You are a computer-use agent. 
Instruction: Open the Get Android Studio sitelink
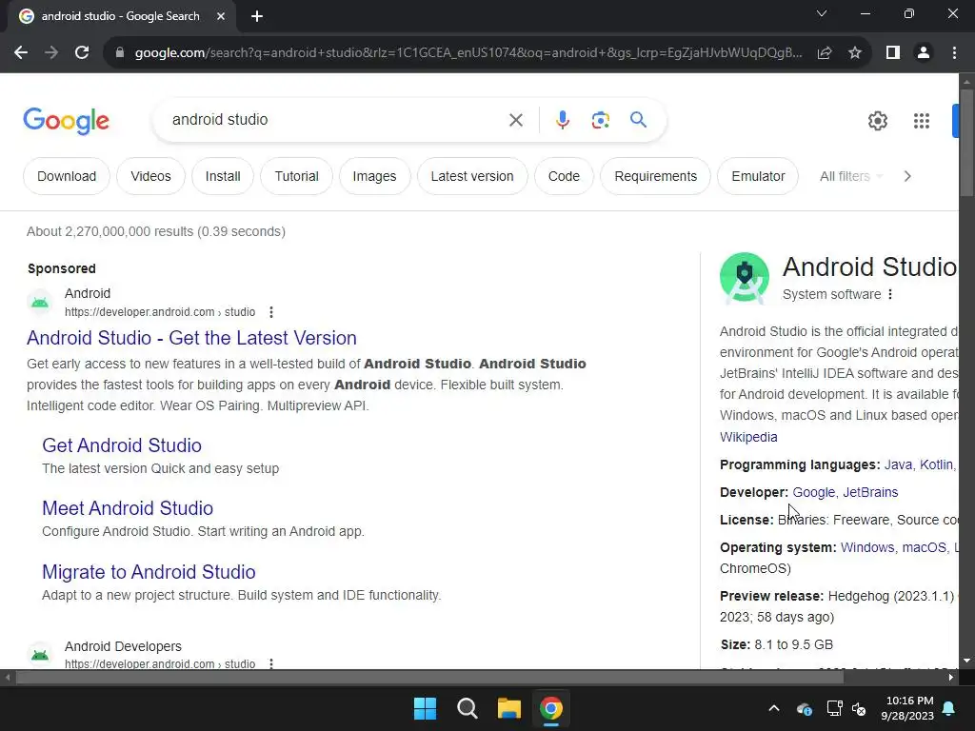click(x=122, y=445)
